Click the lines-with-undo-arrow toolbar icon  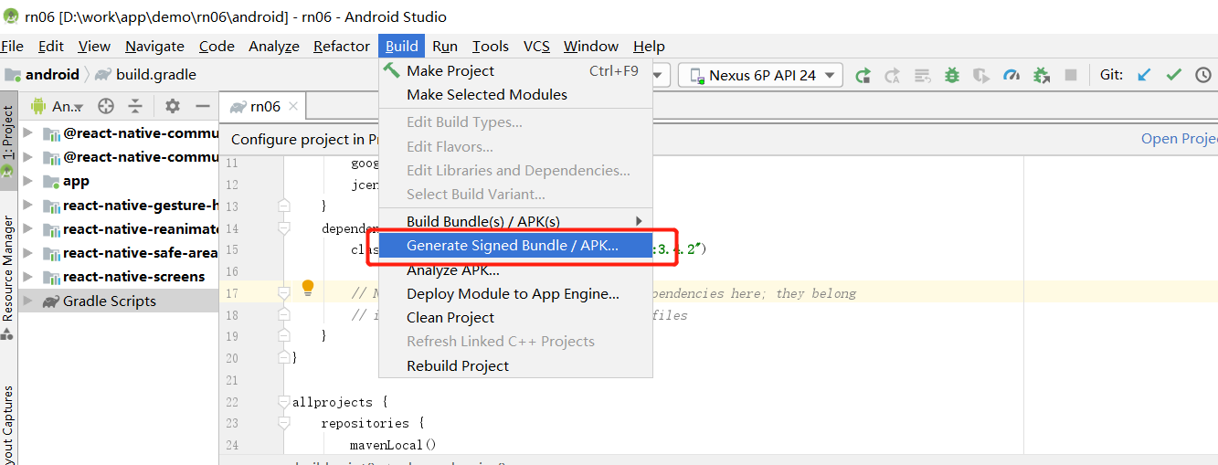click(923, 76)
